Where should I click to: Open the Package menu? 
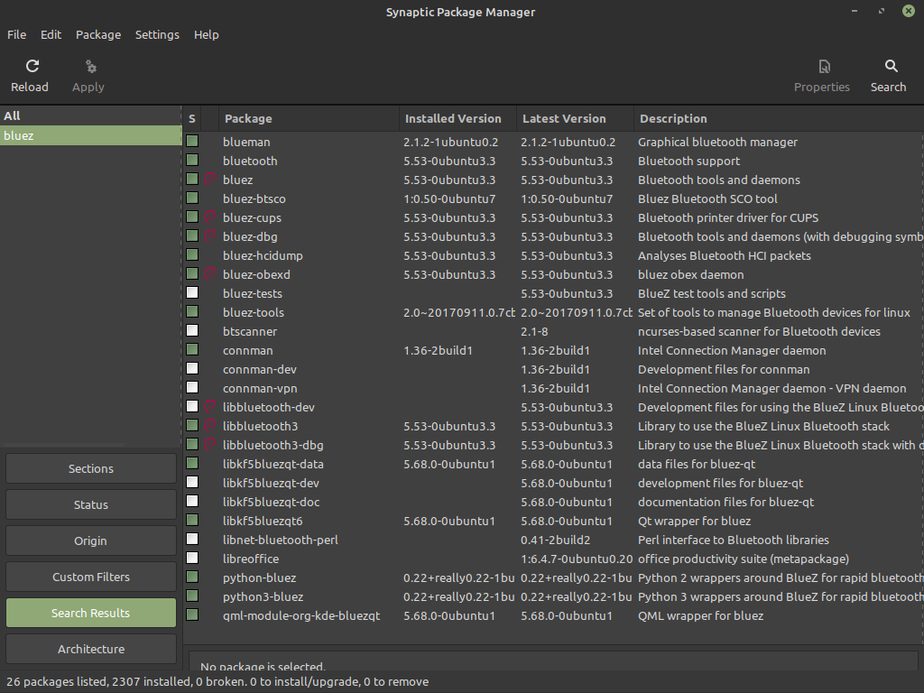point(98,34)
